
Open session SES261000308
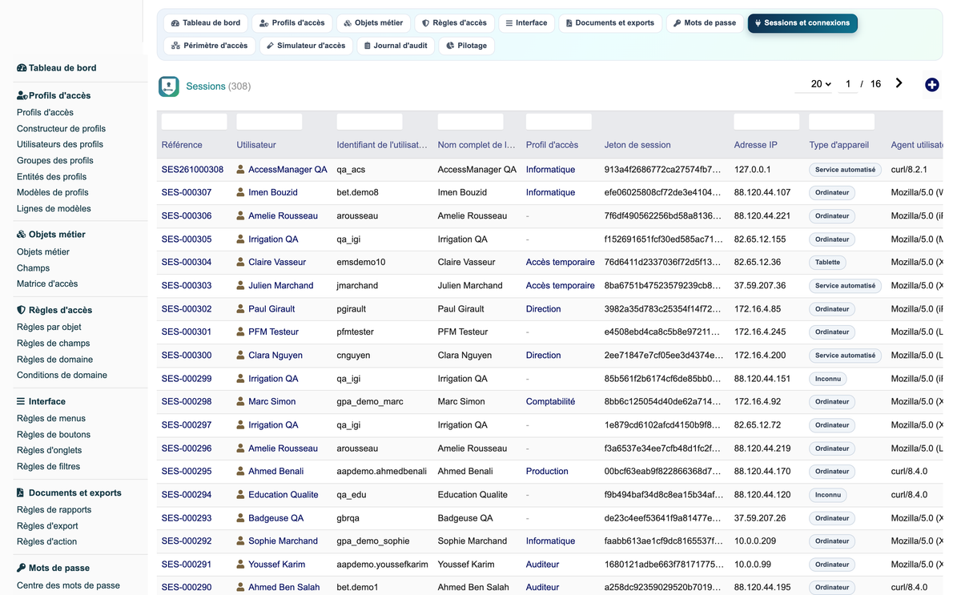pos(192,170)
